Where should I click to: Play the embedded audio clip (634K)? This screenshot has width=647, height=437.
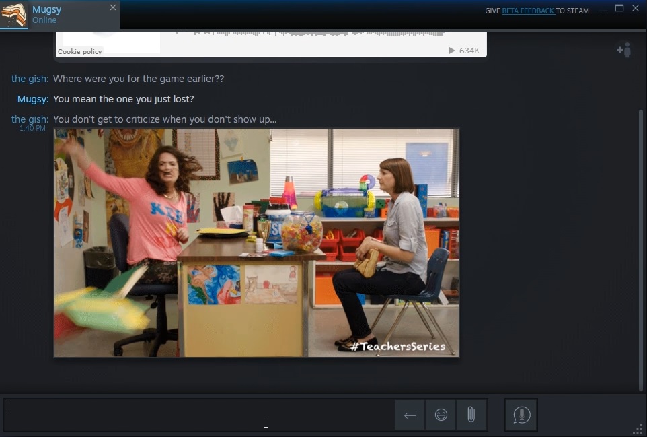(452, 51)
